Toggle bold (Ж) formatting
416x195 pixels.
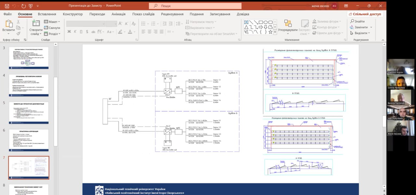(x=69, y=31)
